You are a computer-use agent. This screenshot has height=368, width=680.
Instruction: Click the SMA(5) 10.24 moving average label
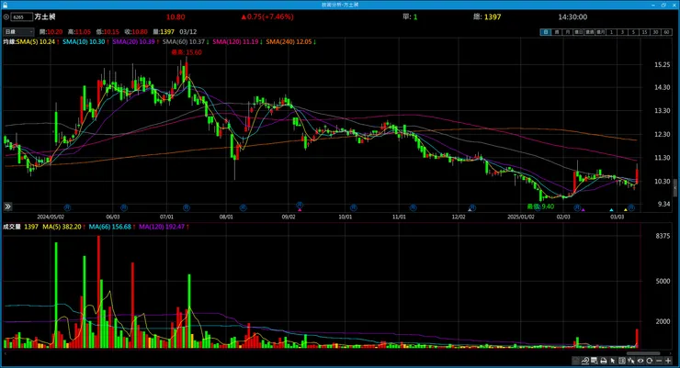pyautogui.click(x=36, y=42)
